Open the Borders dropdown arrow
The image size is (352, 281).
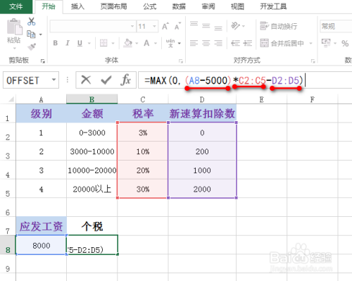[x=113, y=43]
